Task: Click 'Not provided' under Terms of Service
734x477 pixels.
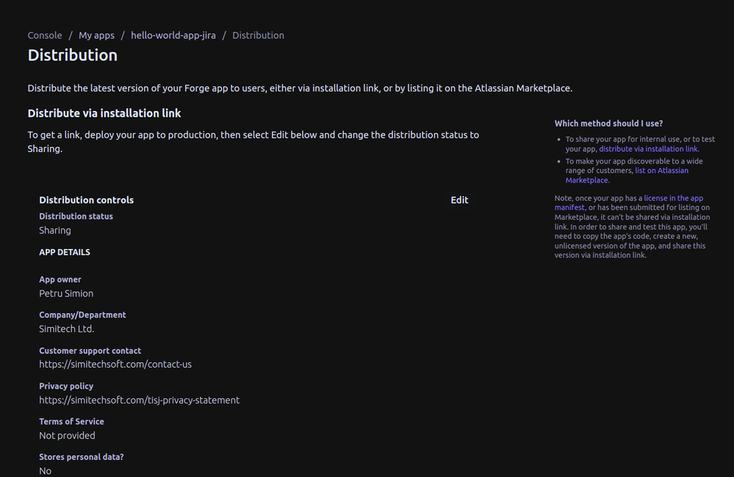Action: pos(67,435)
